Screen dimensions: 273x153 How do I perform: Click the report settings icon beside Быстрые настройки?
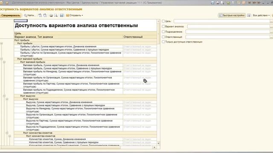pos(249,15)
